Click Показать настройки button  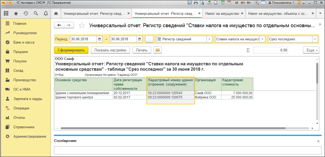110,50
